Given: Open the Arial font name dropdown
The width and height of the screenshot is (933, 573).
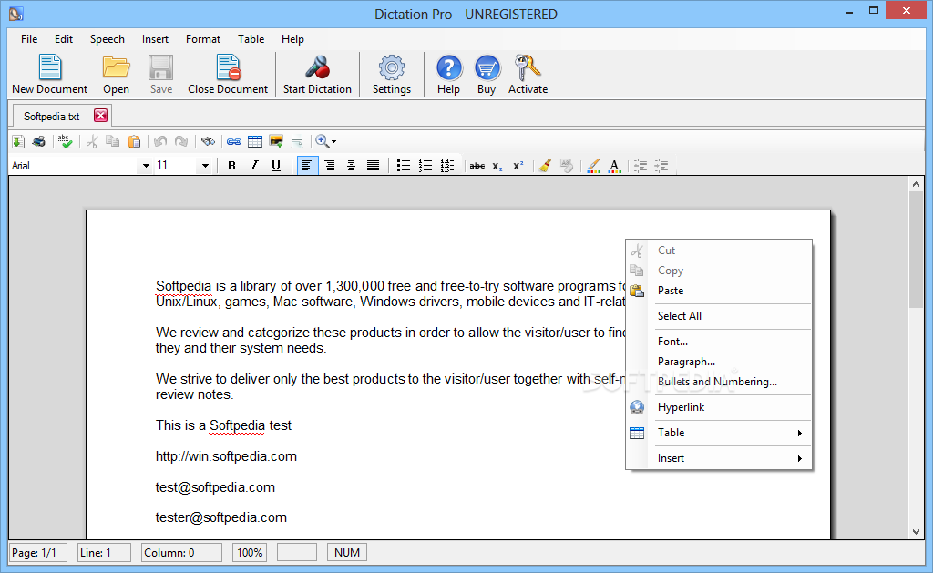Looking at the screenshot, I should [x=146, y=166].
